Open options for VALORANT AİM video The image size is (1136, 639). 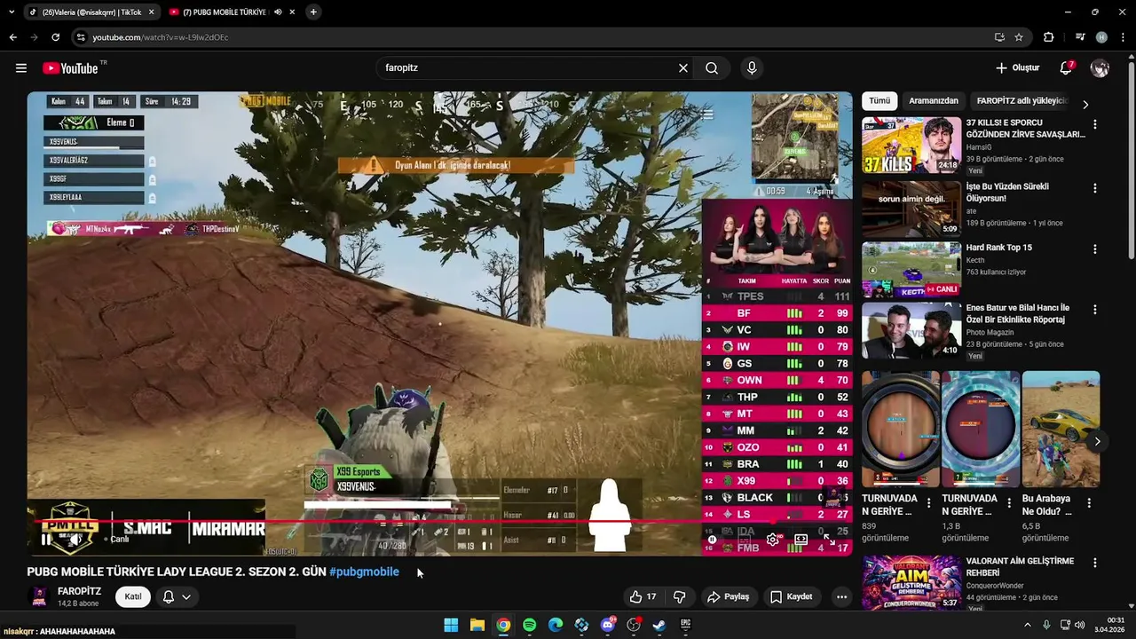(x=1094, y=564)
